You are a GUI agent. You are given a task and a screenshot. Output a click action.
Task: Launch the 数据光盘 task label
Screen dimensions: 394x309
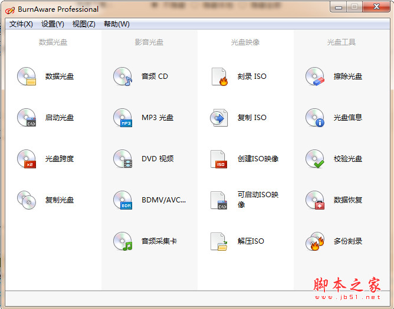coord(60,77)
